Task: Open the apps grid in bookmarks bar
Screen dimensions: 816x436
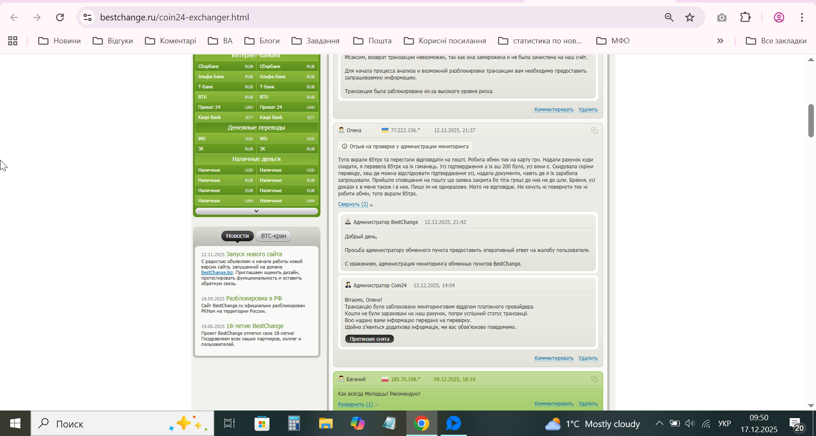Action: 13,41
